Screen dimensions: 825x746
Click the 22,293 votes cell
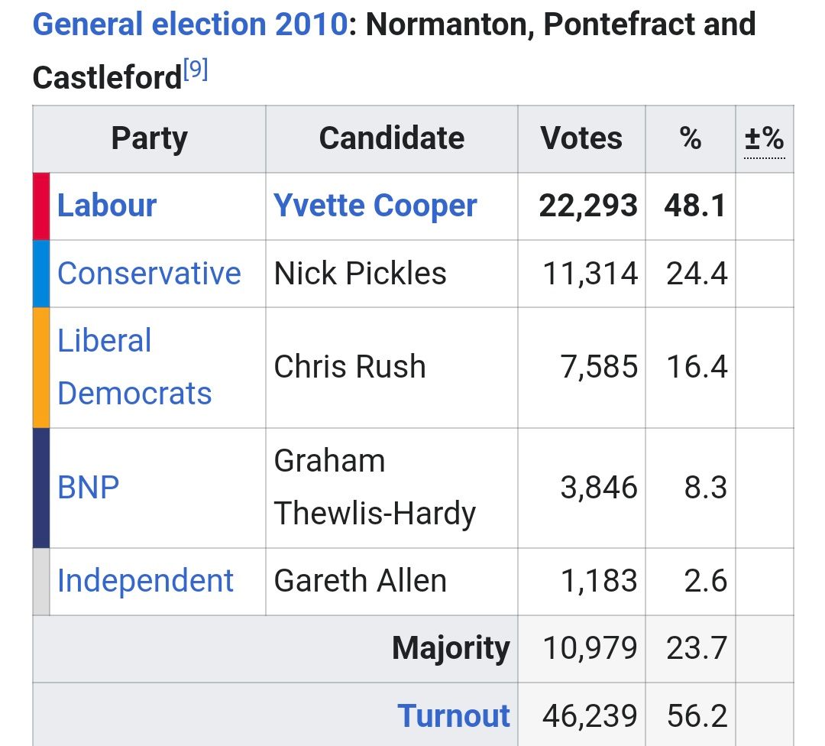[x=588, y=206]
